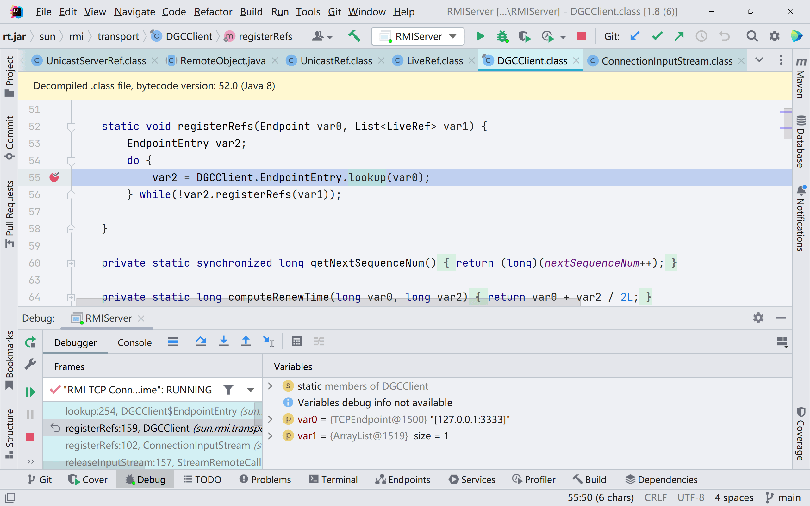The width and height of the screenshot is (810, 506).
Task: Click Run to Cursor icon
Action: tap(268, 342)
